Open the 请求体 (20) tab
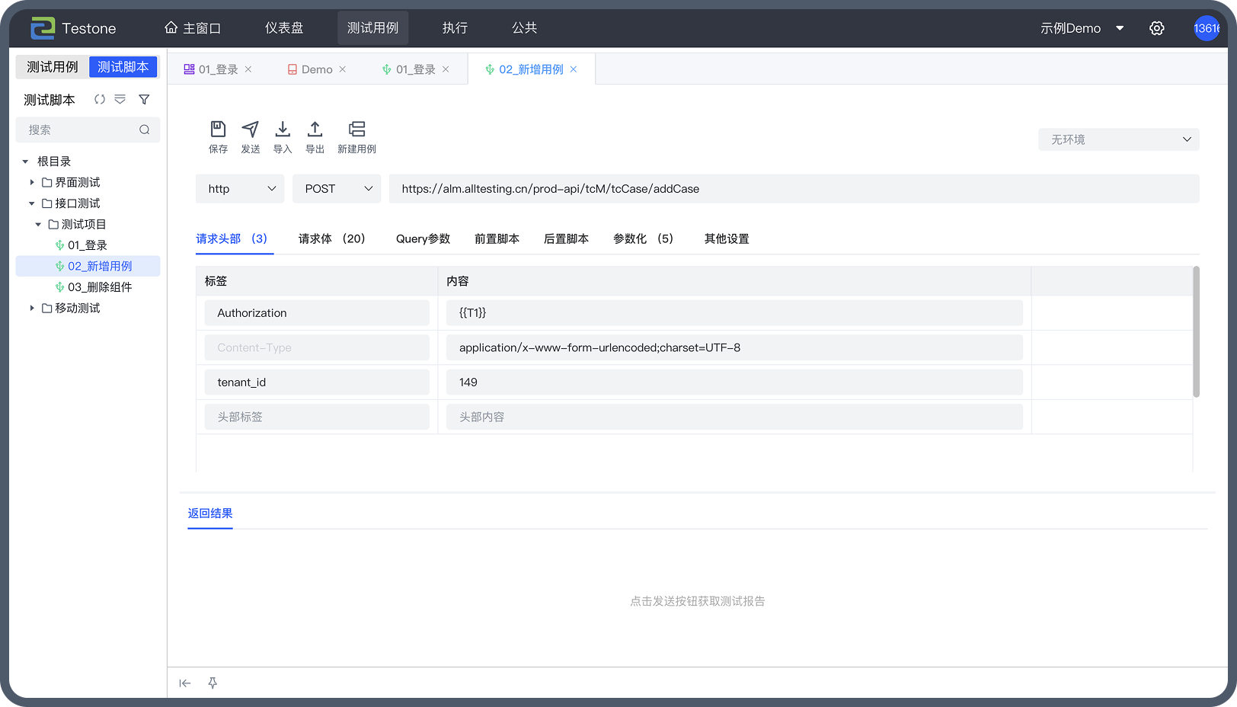The height and width of the screenshot is (707, 1237). (332, 238)
